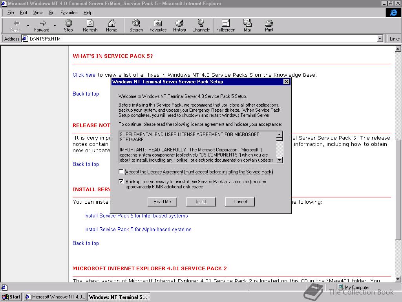This screenshot has width=402, height=302.
Task: Check Accept the License Agreement box
Action: (121, 171)
